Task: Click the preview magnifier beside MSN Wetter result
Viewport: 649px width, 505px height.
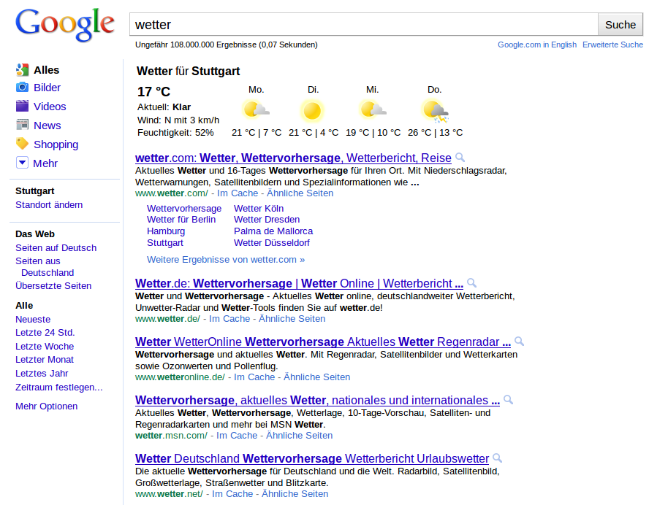Action: click(x=508, y=400)
